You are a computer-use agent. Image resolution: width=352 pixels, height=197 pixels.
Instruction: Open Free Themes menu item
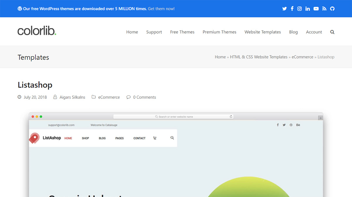[182, 32]
